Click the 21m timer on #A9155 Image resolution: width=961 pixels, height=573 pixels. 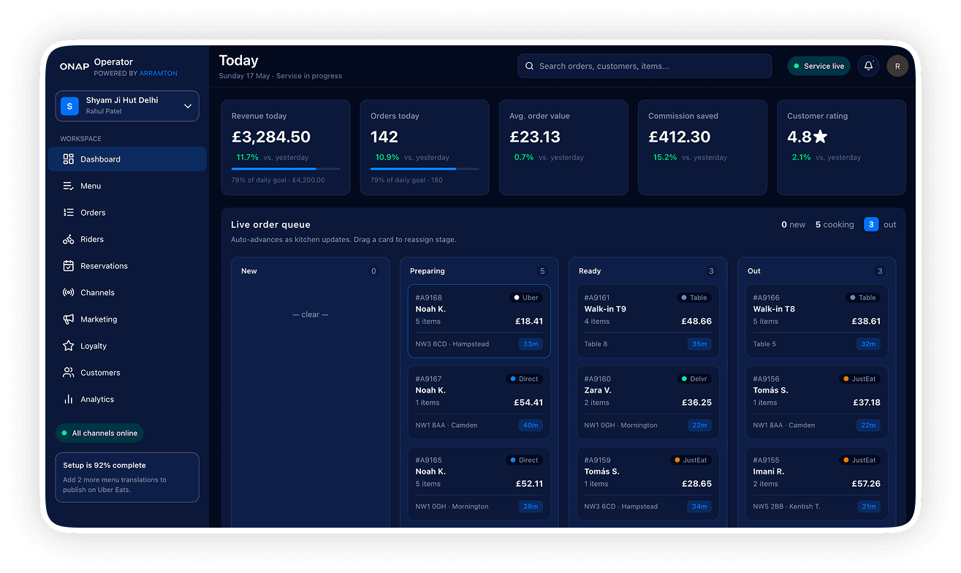point(868,506)
